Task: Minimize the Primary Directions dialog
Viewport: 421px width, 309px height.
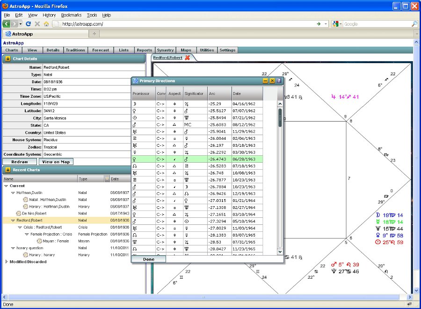Action: [266, 81]
